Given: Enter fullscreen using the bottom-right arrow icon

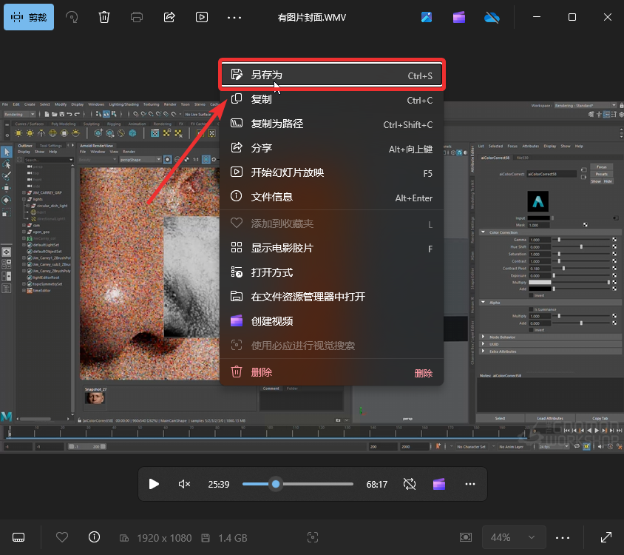Looking at the screenshot, I should (606, 537).
